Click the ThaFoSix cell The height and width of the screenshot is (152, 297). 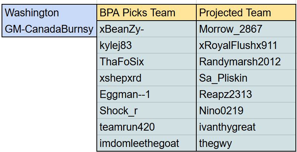(x=147, y=61)
